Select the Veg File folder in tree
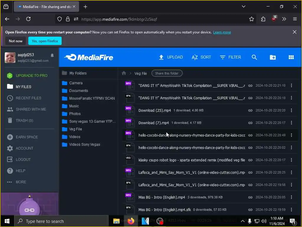 72,129
